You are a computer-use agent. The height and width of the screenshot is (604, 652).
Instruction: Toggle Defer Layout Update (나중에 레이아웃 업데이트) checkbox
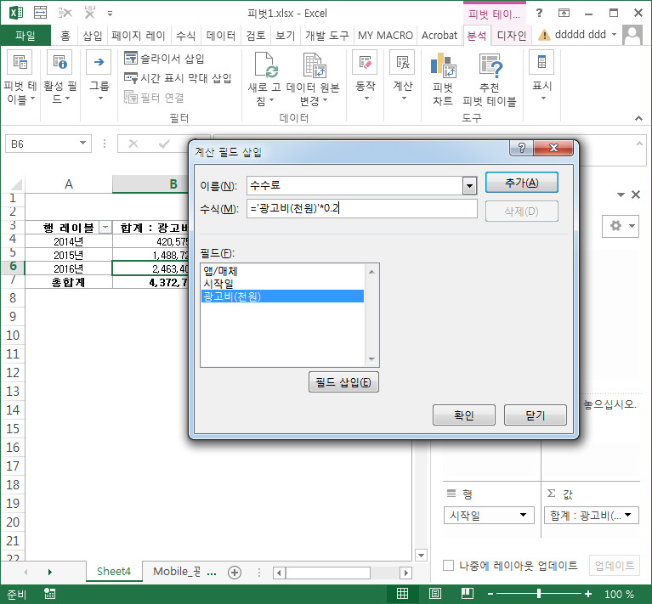tap(448, 566)
